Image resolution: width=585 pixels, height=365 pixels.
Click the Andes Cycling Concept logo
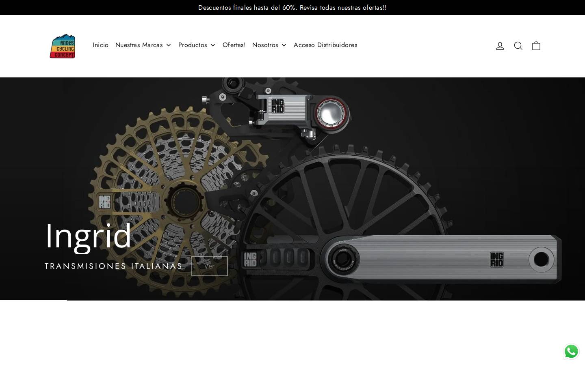[x=63, y=46]
